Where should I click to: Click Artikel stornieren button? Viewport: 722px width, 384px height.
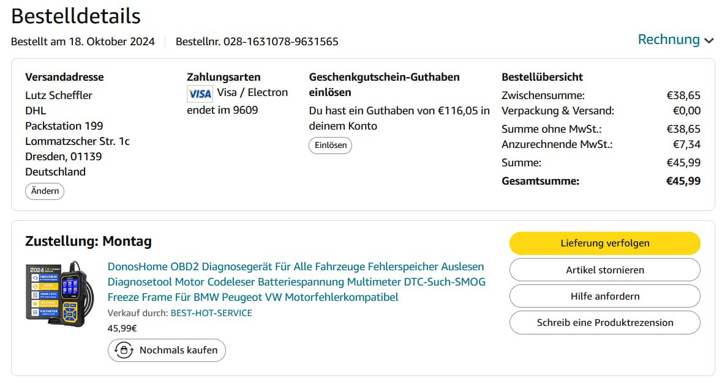pos(604,270)
